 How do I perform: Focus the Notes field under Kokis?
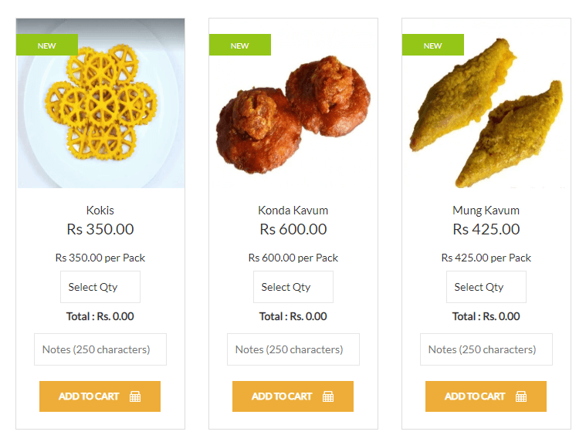coord(100,349)
